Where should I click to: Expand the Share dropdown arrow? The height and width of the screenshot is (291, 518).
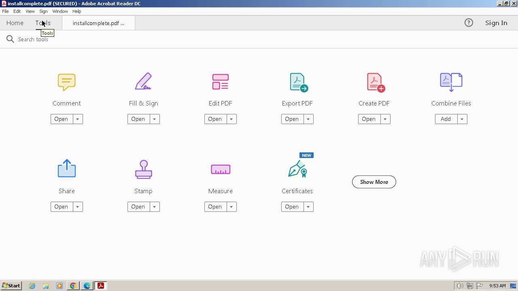click(x=77, y=207)
